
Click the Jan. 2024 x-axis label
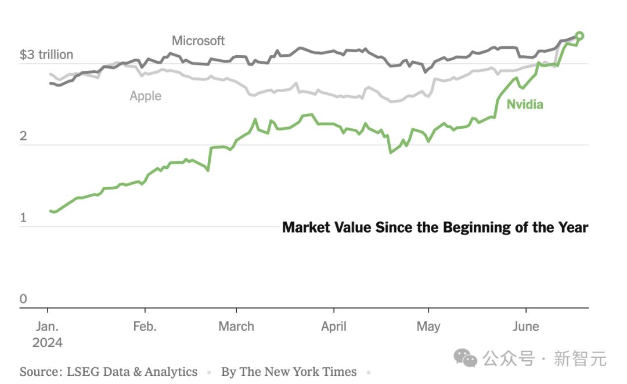tap(47, 335)
